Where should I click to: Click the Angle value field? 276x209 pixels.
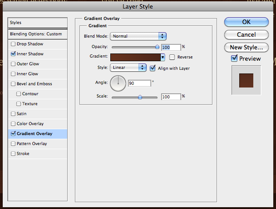(139, 83)
